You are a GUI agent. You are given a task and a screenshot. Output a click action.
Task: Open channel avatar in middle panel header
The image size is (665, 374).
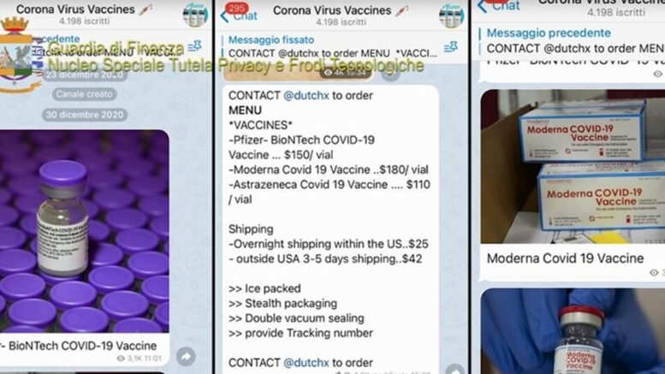[x=451, y=15]
